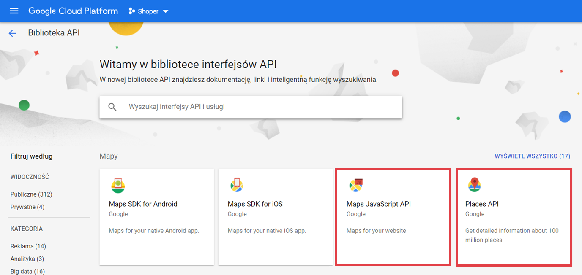Click the Maps SDK for iOS icon
Screen dimensions: 582x275
click(x=237, y=185)
